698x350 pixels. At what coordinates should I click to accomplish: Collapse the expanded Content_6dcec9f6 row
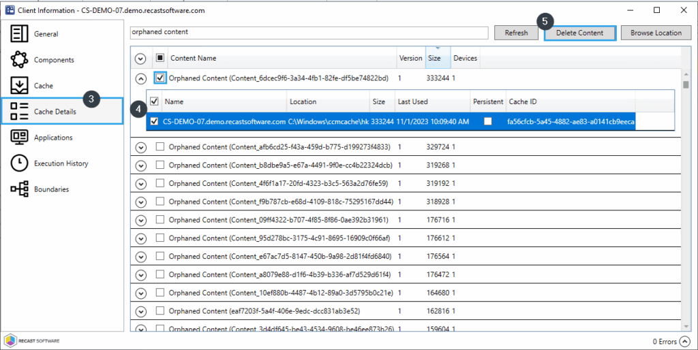(x=141, y=78)
